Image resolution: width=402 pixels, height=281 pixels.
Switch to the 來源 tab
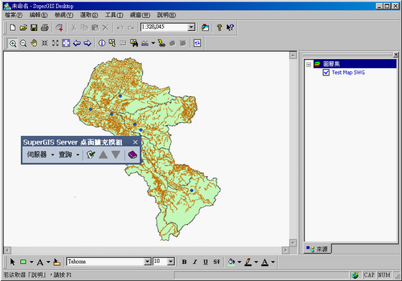(317, 249)
